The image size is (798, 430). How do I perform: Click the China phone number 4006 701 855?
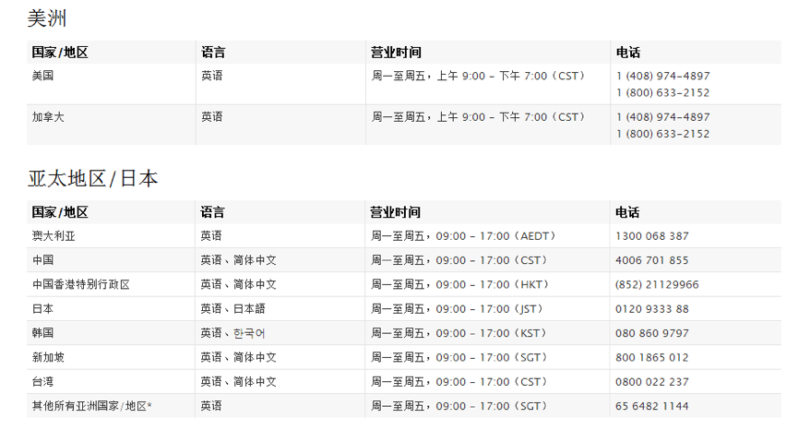point(651,260)
